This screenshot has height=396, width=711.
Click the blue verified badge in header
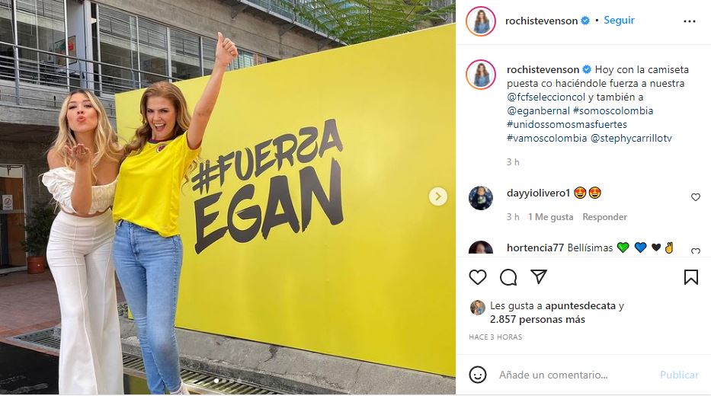point(585,21)
